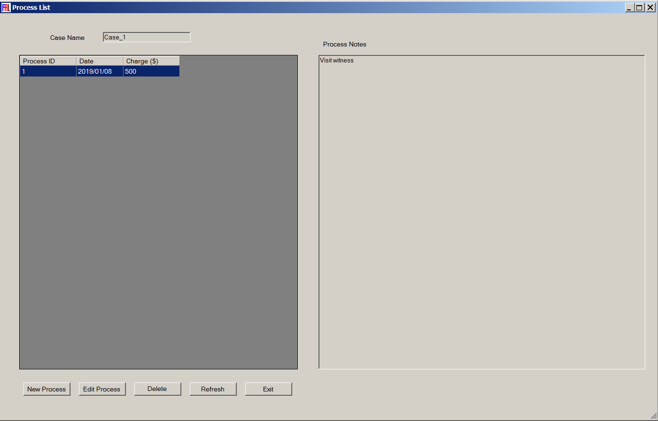Refresh the process list
Screen dimensions: 658x421
213,389
